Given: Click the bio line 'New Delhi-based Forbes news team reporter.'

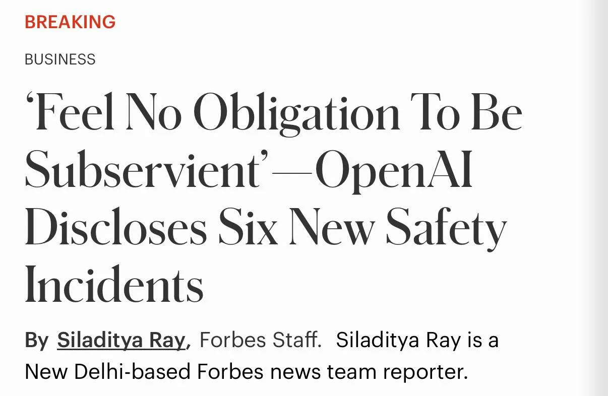Looking at the screenshot, I should 247,372.
